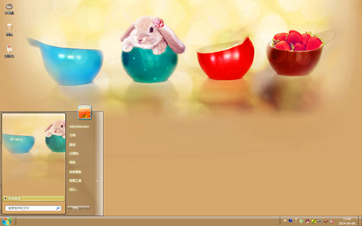Open the tray clock showing 2014-06-06
This screenshot has width=362, height=226.
[347, 221]
